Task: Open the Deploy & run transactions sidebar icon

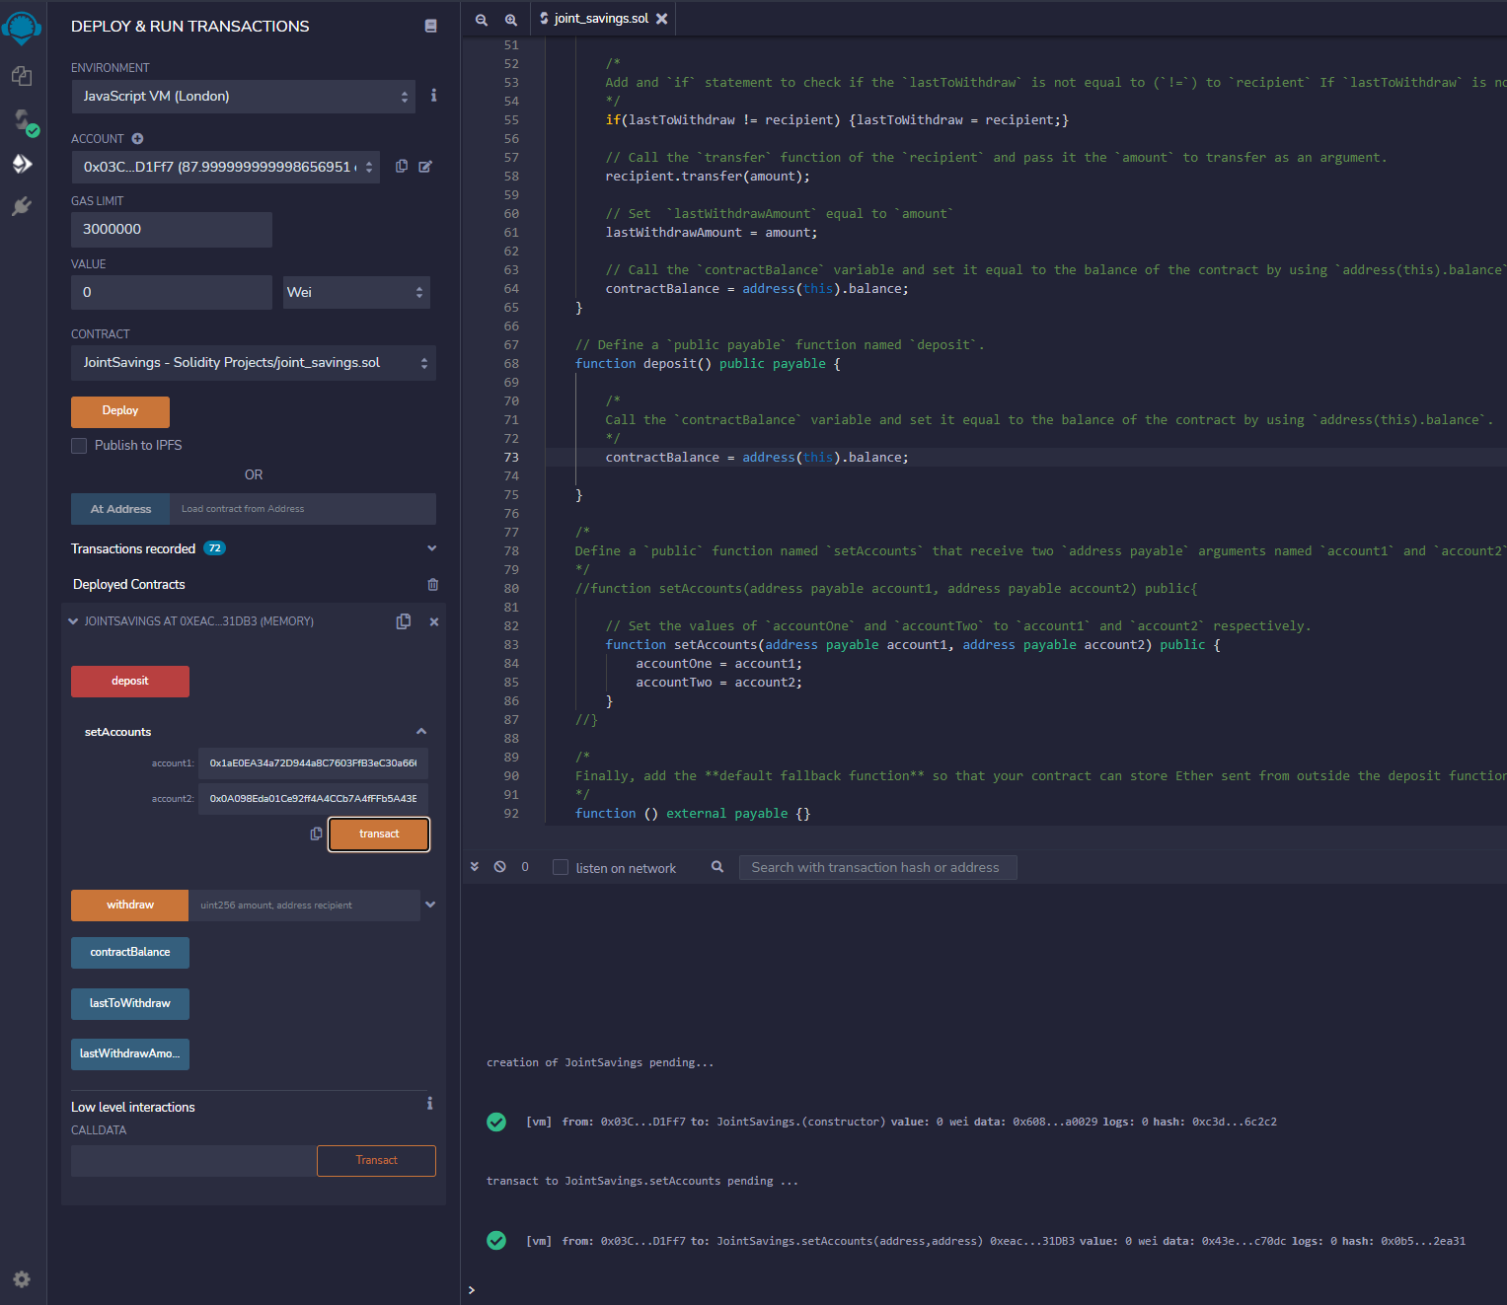Action: click(x=22, y=164)
